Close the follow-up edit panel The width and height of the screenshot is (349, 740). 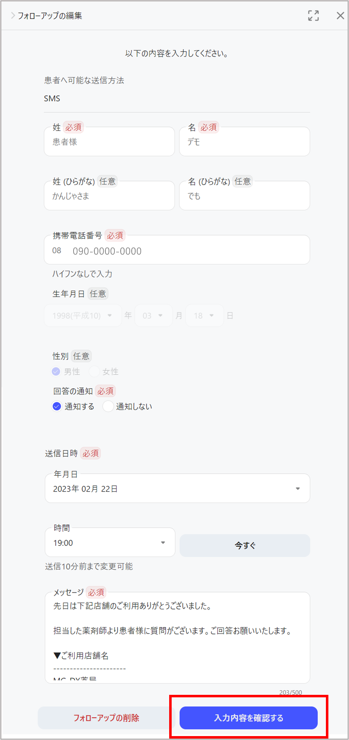340,16
